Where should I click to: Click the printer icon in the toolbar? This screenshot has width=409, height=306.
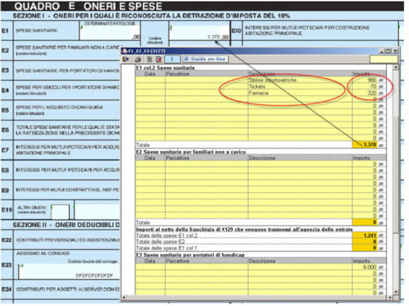coord(138,59)
